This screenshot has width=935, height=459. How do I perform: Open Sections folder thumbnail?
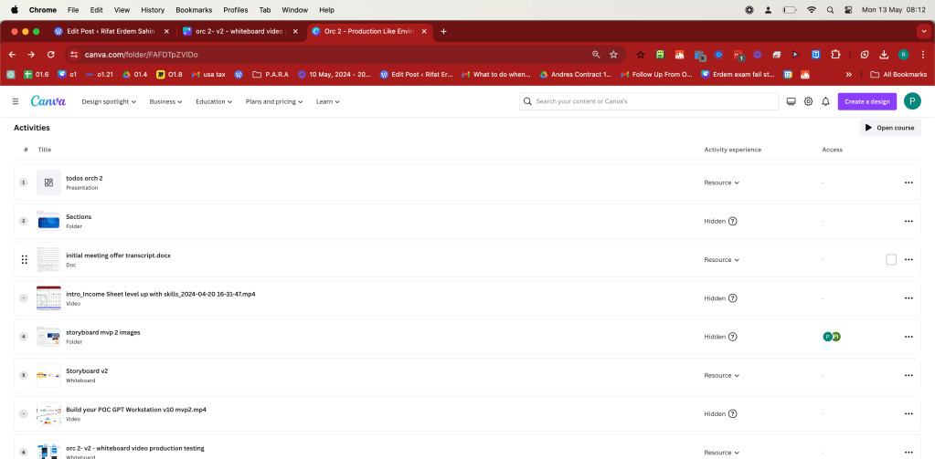(48, 221)
